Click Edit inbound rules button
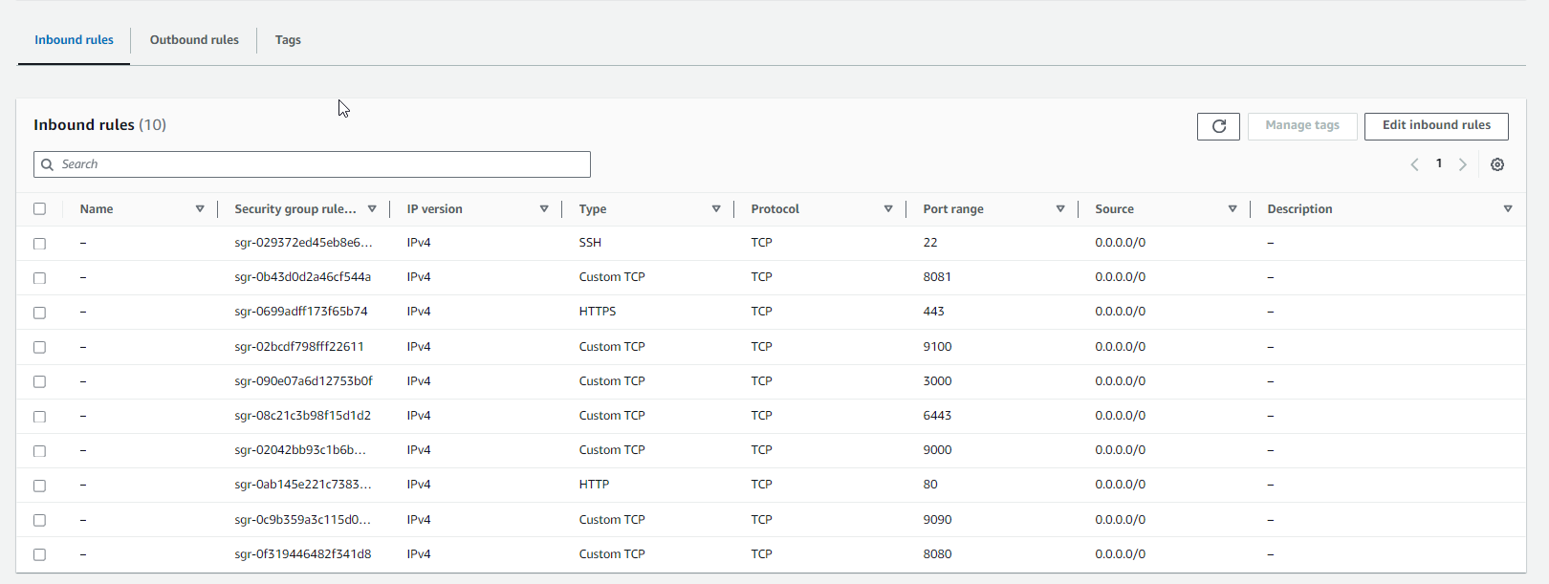Image resolution: width=1549 pixels, height=584 pixels. [1435, 126]
